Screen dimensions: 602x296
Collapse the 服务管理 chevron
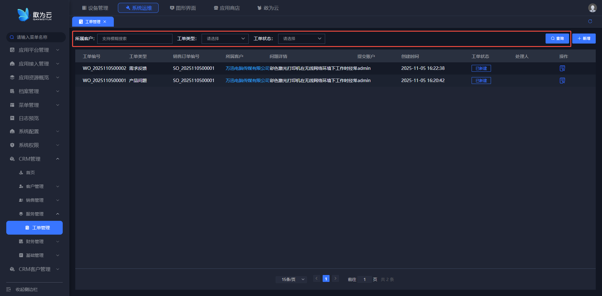tap(58, 214)
